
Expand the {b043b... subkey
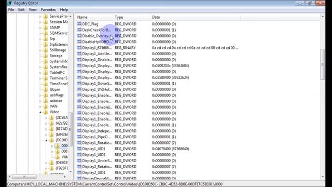click(46, 135)
